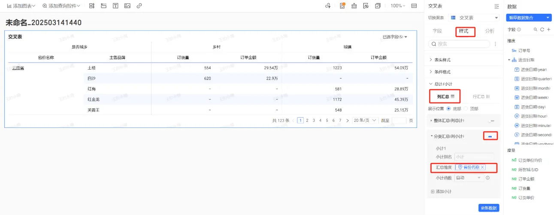Toggle the 整体汇总(列总计) switch
Image resolution: width=554 pixels, height=215 pixels.
click(x=491, y=121)
